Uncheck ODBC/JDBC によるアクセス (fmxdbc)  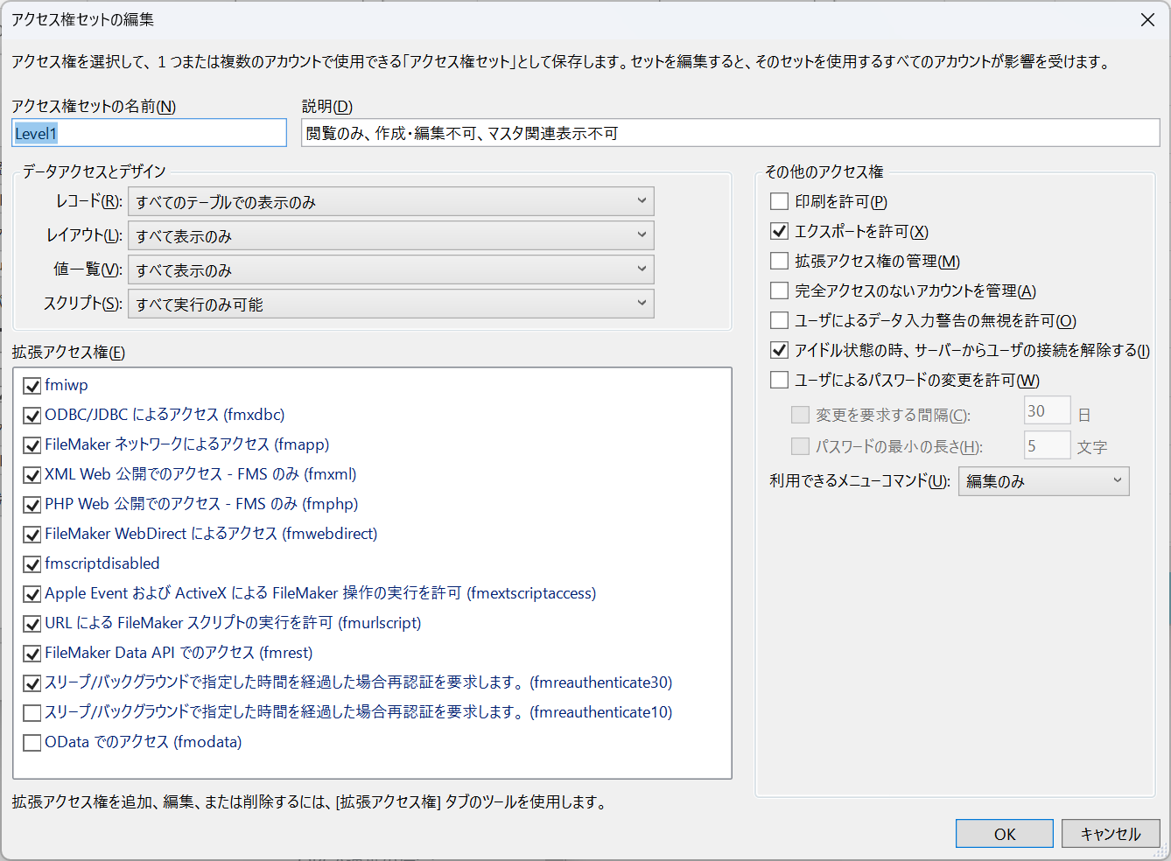click(32, 416)
